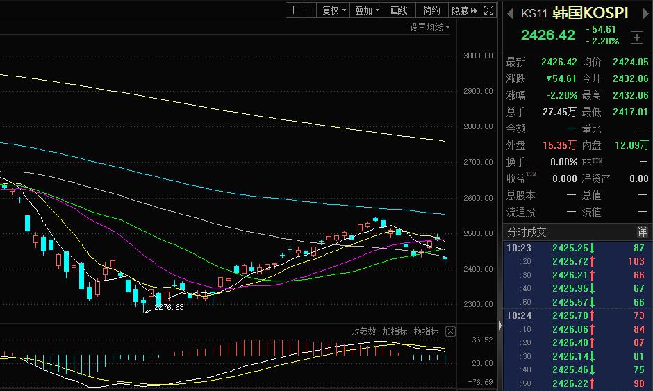Screen dimensions: 653x391
Task: Collapse side panel via divider arrow
Action: pyautogui.click(x=499, y=325)
